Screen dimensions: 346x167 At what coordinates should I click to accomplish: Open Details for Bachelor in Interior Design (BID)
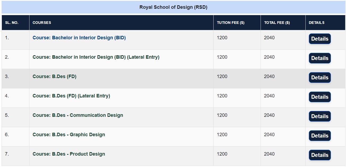320,39
